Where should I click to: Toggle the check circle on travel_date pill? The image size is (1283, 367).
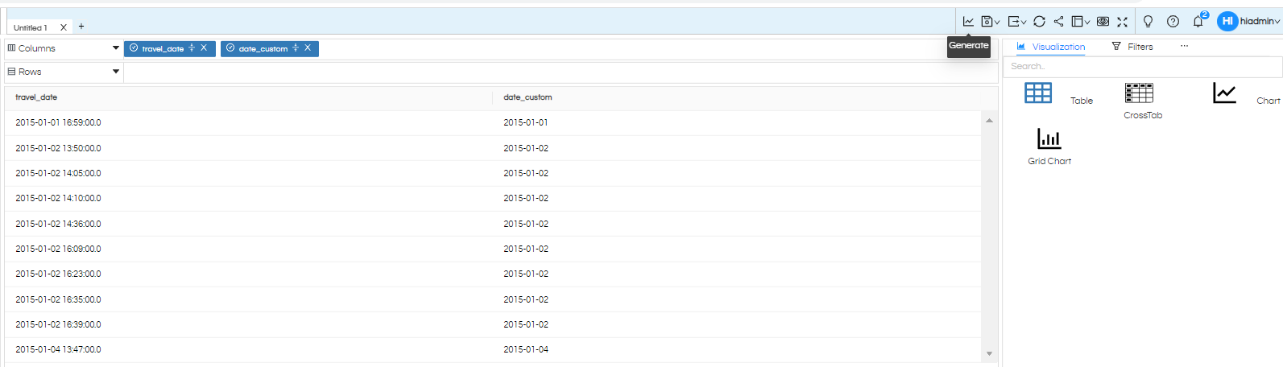tap(134, 48)
